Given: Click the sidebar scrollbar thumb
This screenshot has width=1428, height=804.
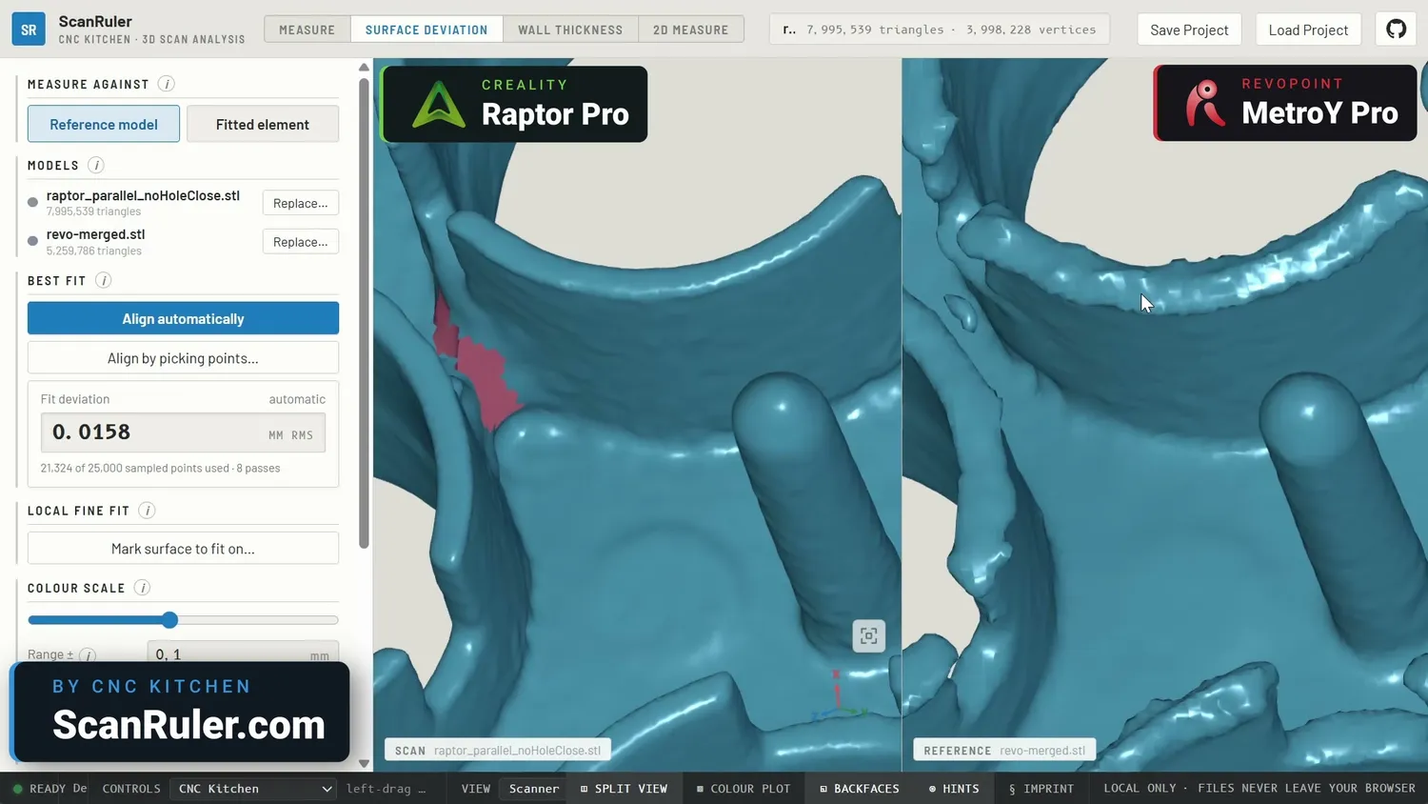Looking at the screenshot, I should (364, 313).
